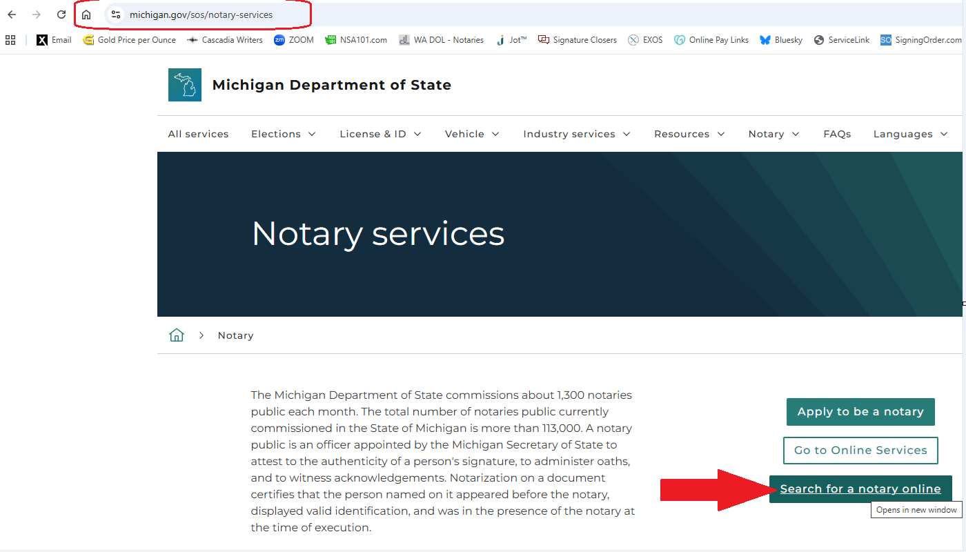Open the Bluesky bookmark

tap(781, 40)
